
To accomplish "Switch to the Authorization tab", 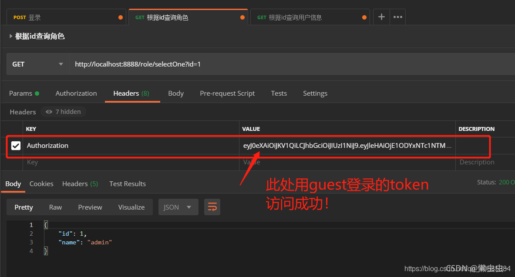I will click(76, 93).
